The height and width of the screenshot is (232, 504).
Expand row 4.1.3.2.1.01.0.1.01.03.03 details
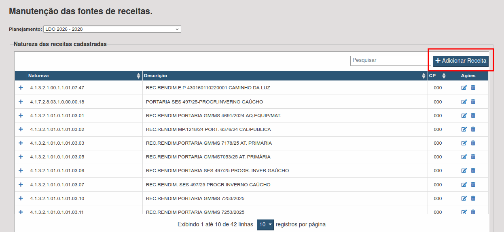coord(21,143)
